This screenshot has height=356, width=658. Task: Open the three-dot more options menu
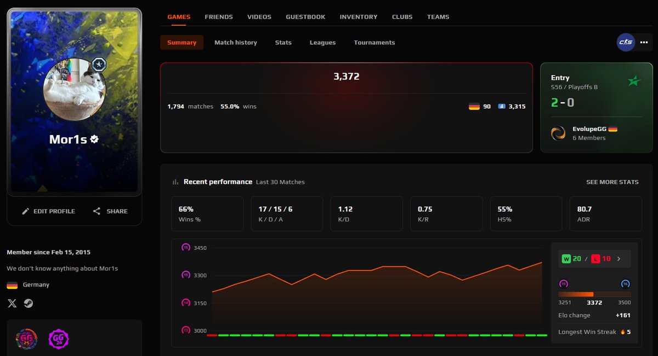[644, 42]
